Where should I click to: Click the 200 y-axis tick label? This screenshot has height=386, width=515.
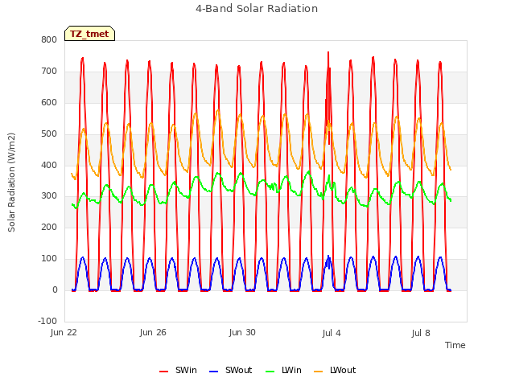(49, 227)
